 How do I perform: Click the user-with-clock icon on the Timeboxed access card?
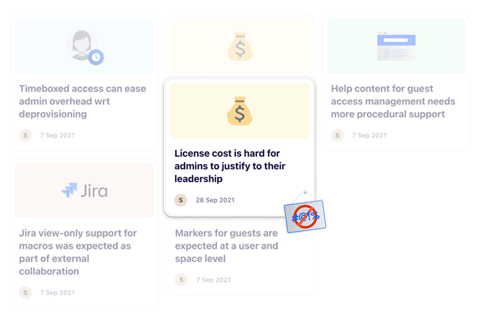tap(84, 46)
